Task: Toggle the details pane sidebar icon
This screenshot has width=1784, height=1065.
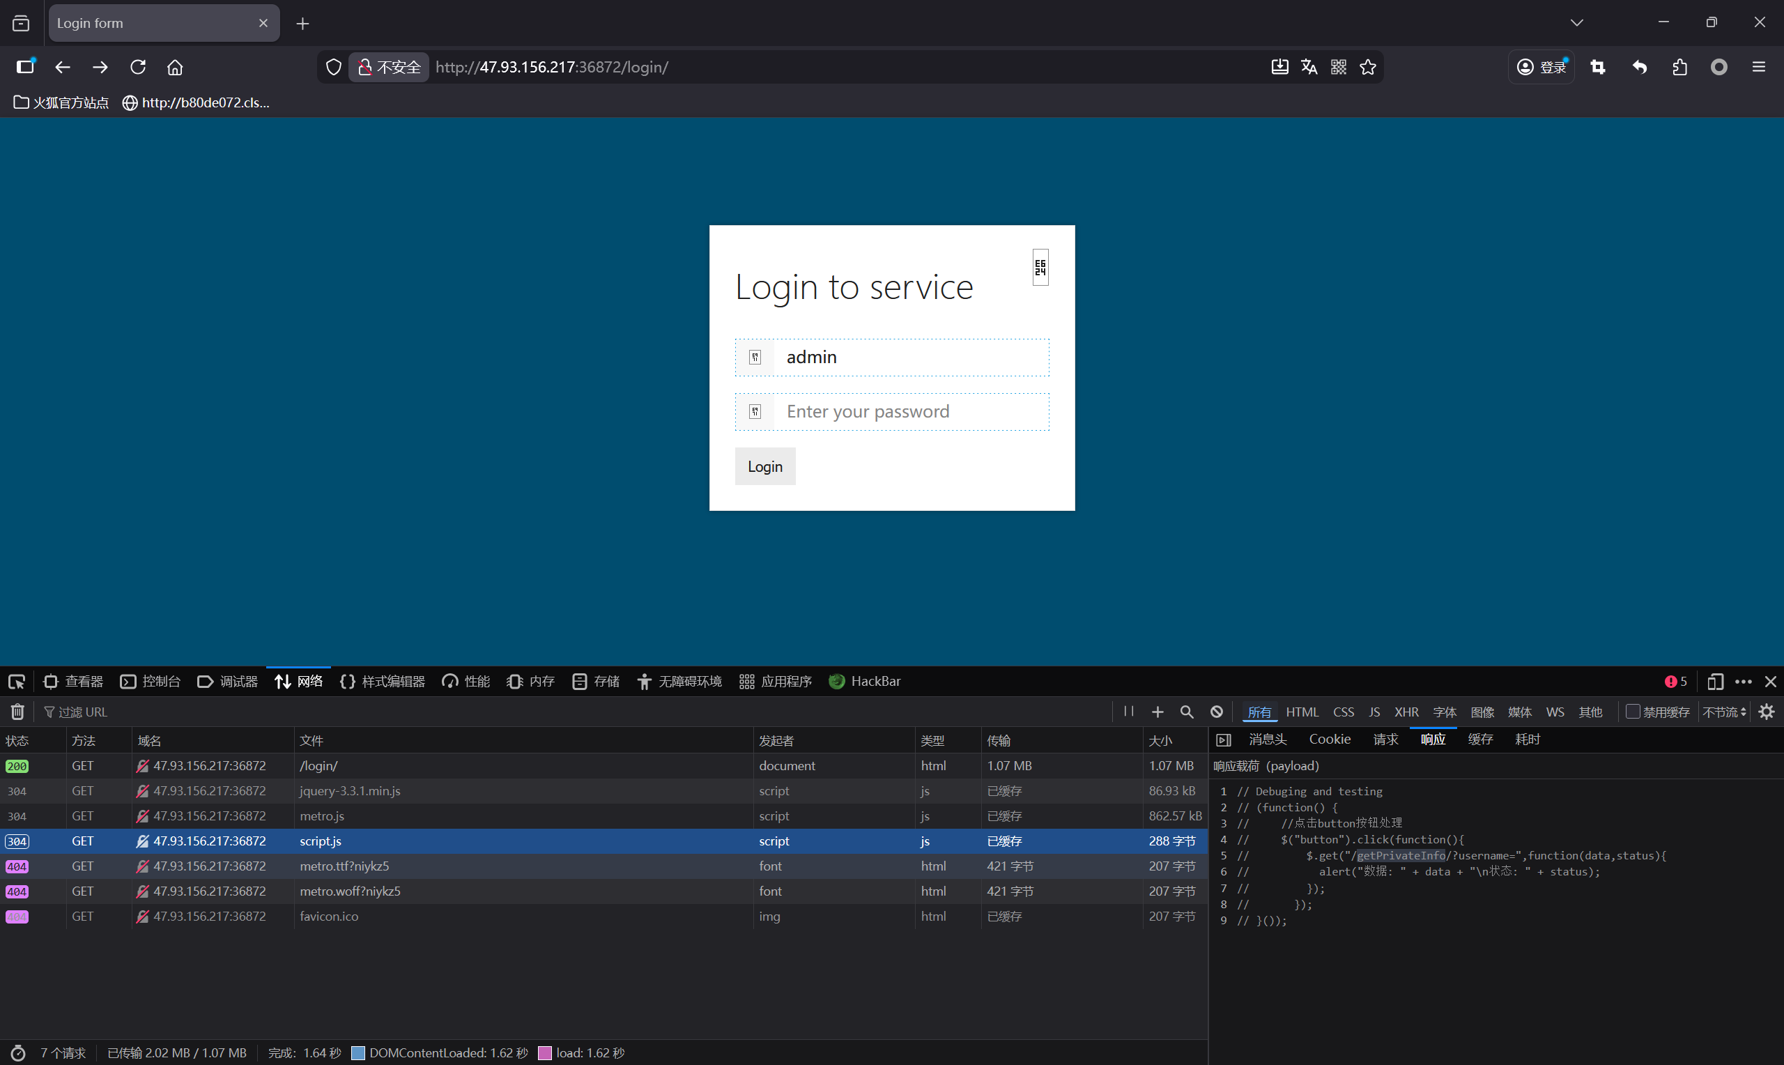Action: click(1224, 740)
